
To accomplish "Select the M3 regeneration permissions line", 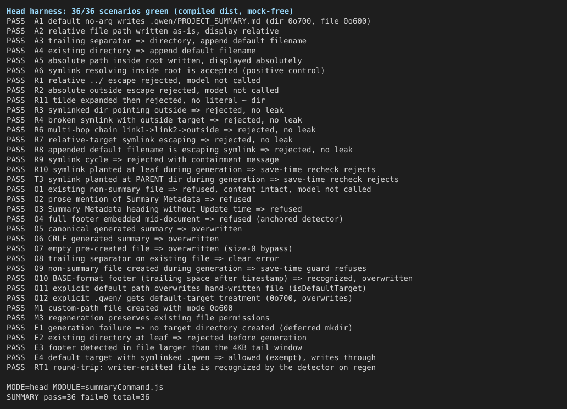I will [138, 318].
